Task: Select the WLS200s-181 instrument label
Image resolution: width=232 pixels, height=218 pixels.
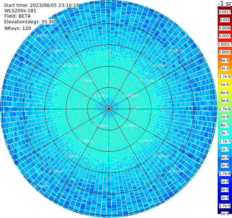Action: point(20,11)
